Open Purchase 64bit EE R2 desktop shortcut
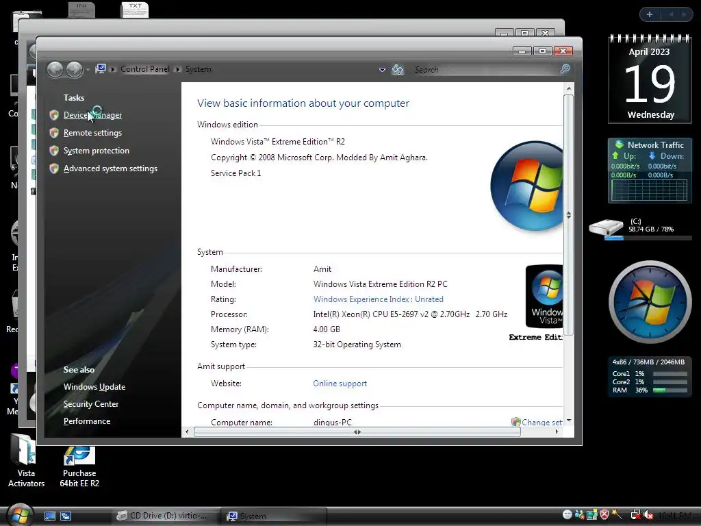701x526 pixels. (x=79, y=466)
